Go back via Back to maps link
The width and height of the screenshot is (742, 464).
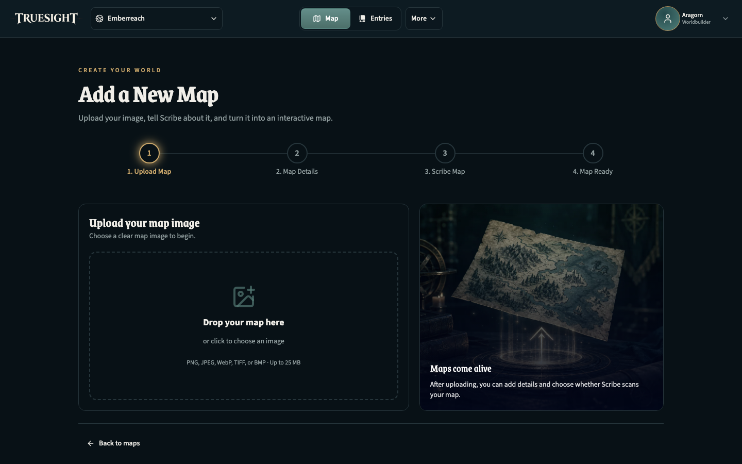tap(114, 443)
